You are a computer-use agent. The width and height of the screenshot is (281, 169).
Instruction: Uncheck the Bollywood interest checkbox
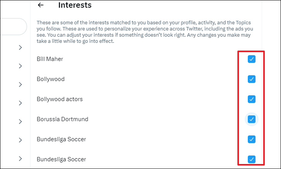click(x=251, y=79)
